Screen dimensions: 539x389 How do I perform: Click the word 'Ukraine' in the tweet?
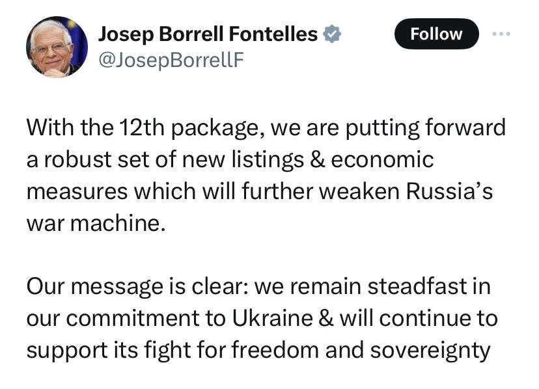point(273,318)
